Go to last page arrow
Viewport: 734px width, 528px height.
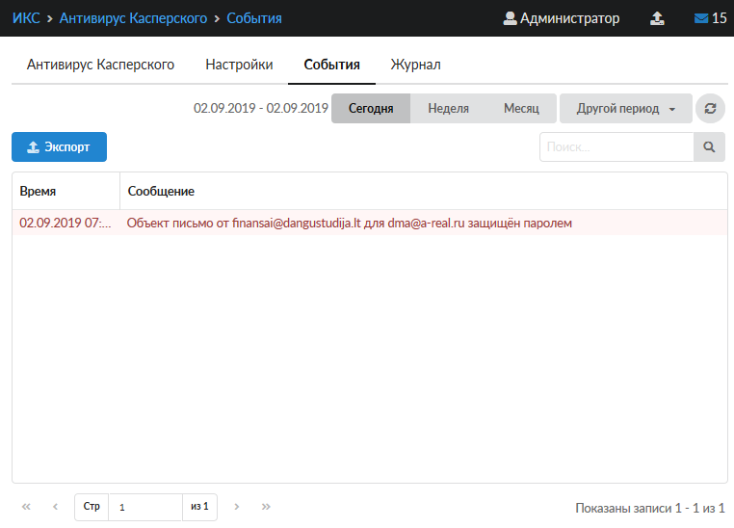(266, 507)
